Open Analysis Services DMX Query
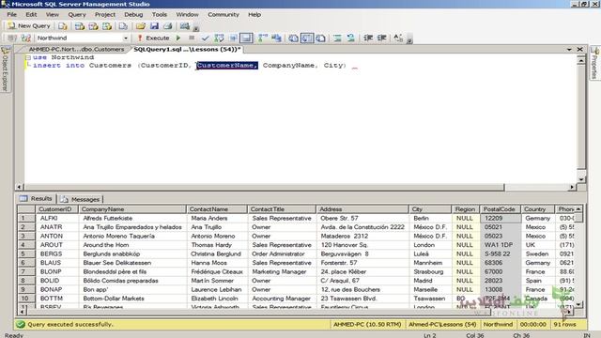The width and height of the screenshot is (601, 338). (93, 26)
